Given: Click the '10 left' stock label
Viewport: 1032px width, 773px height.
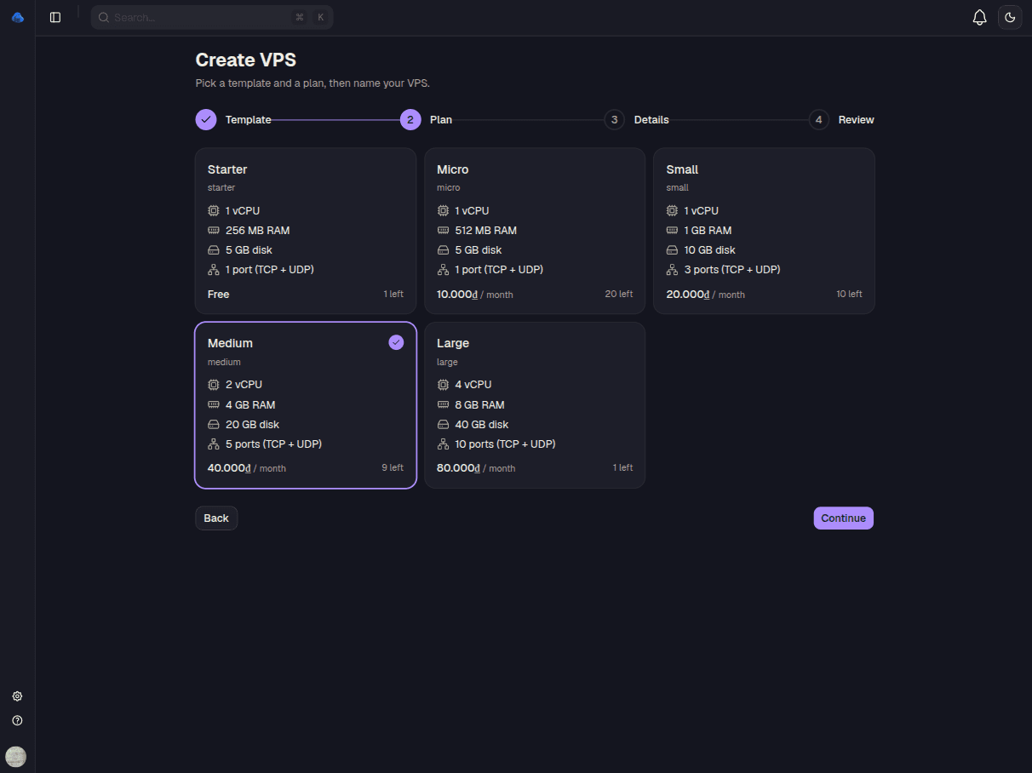Looking at the screenshot, I should 849,295.
